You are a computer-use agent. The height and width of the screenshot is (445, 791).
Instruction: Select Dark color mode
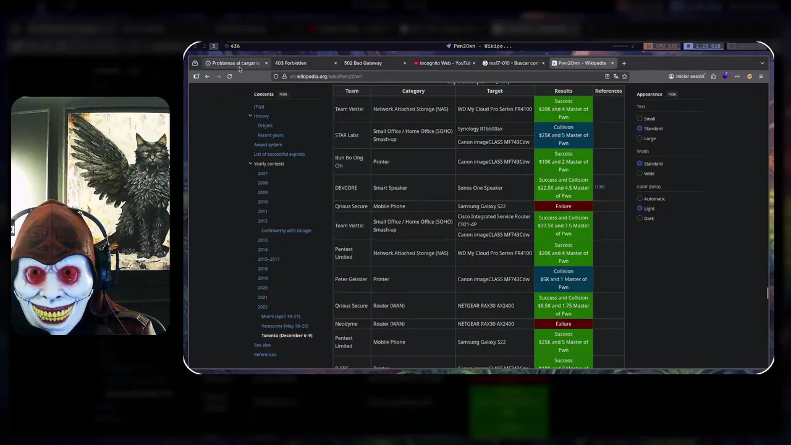(640, 219)
